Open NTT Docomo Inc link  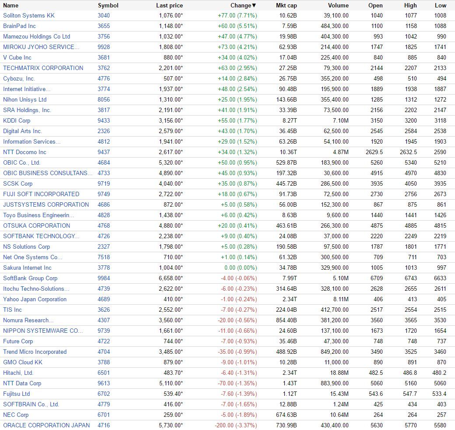pyautogui.click(x=24, y=152)
